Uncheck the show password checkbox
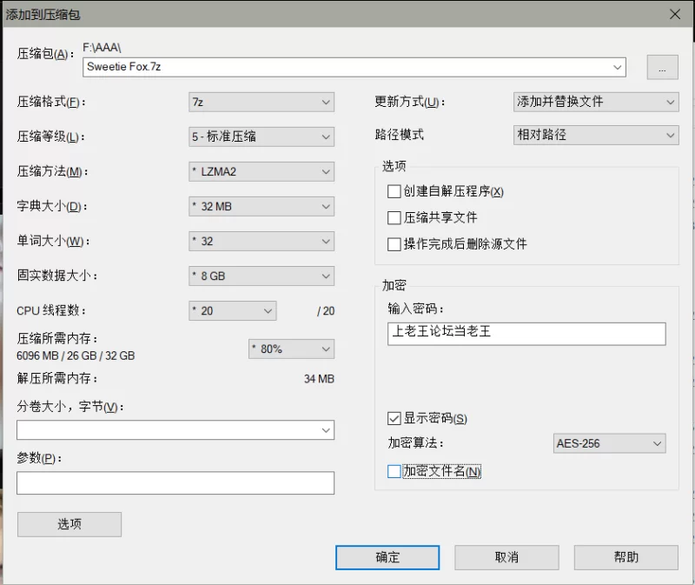695x585 pixels. (x=394, y=419)
